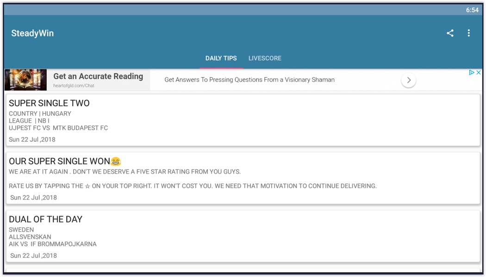Select the SWEDEN country line
This screenshot has width=486, height=277.
coord(21,230)
